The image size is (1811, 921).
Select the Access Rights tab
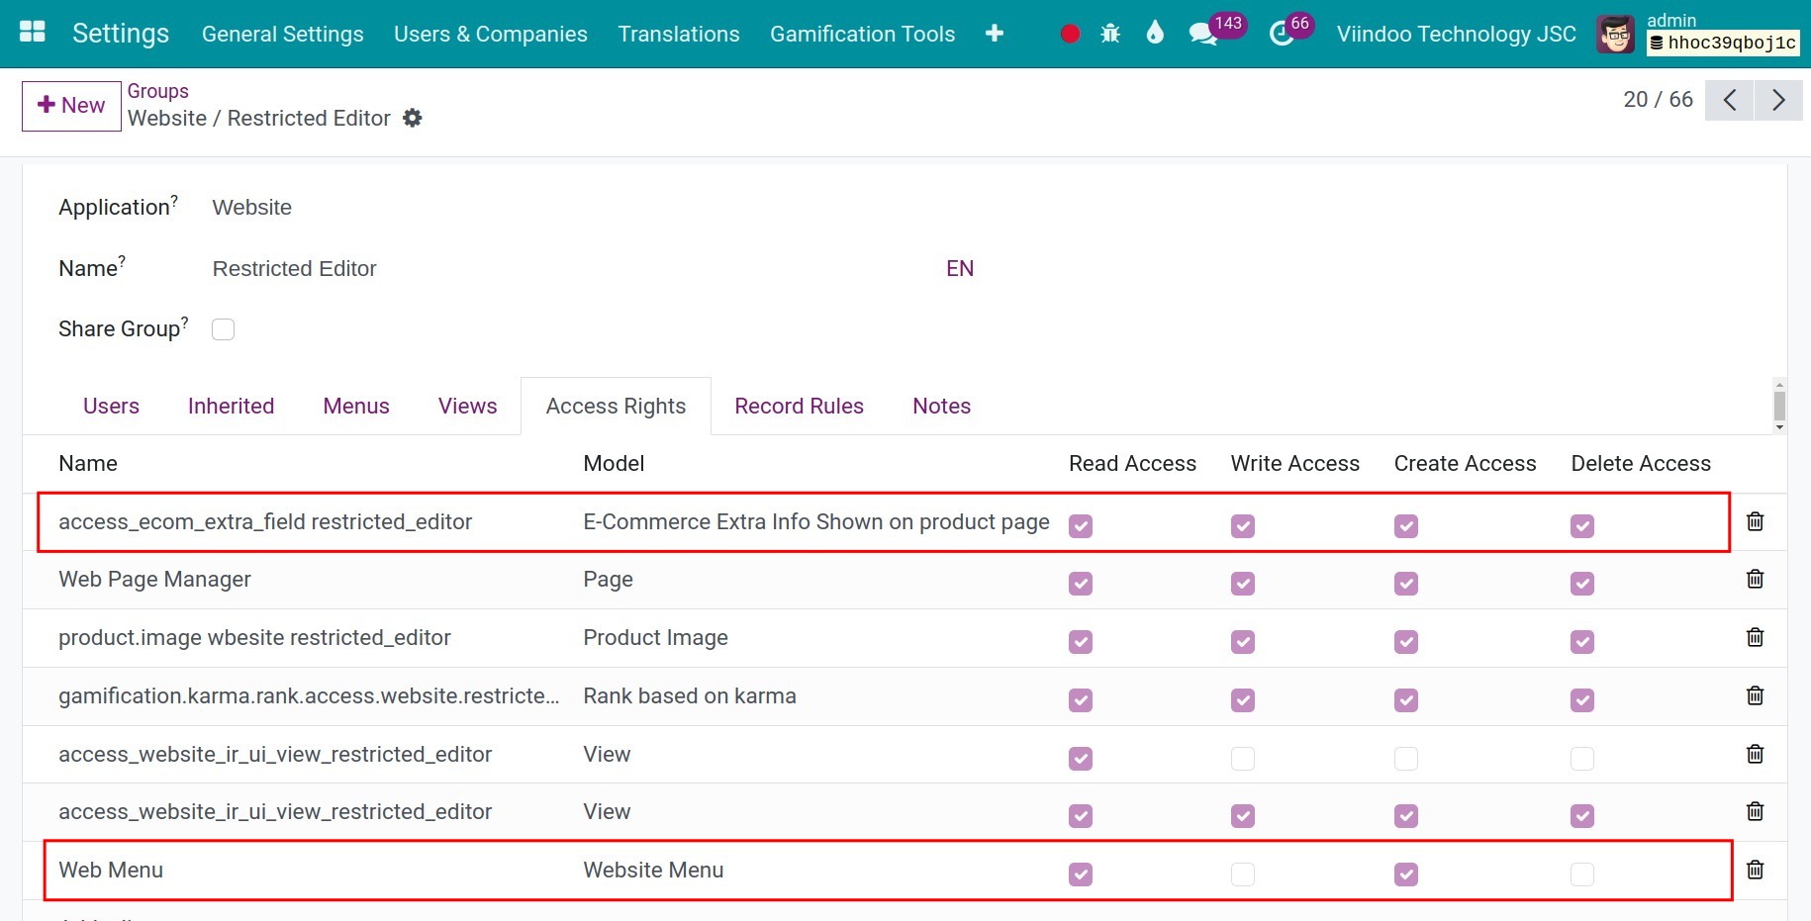(x=616, y=406)
